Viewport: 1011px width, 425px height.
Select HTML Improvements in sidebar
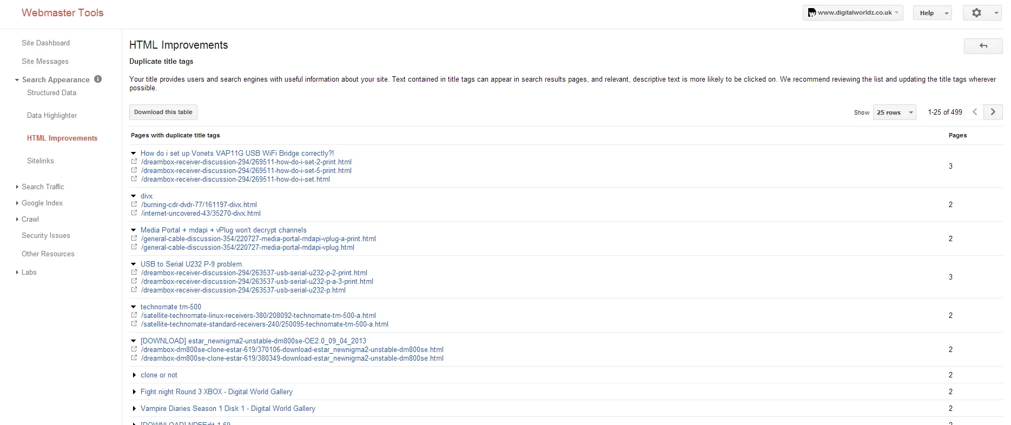point(62,138)
